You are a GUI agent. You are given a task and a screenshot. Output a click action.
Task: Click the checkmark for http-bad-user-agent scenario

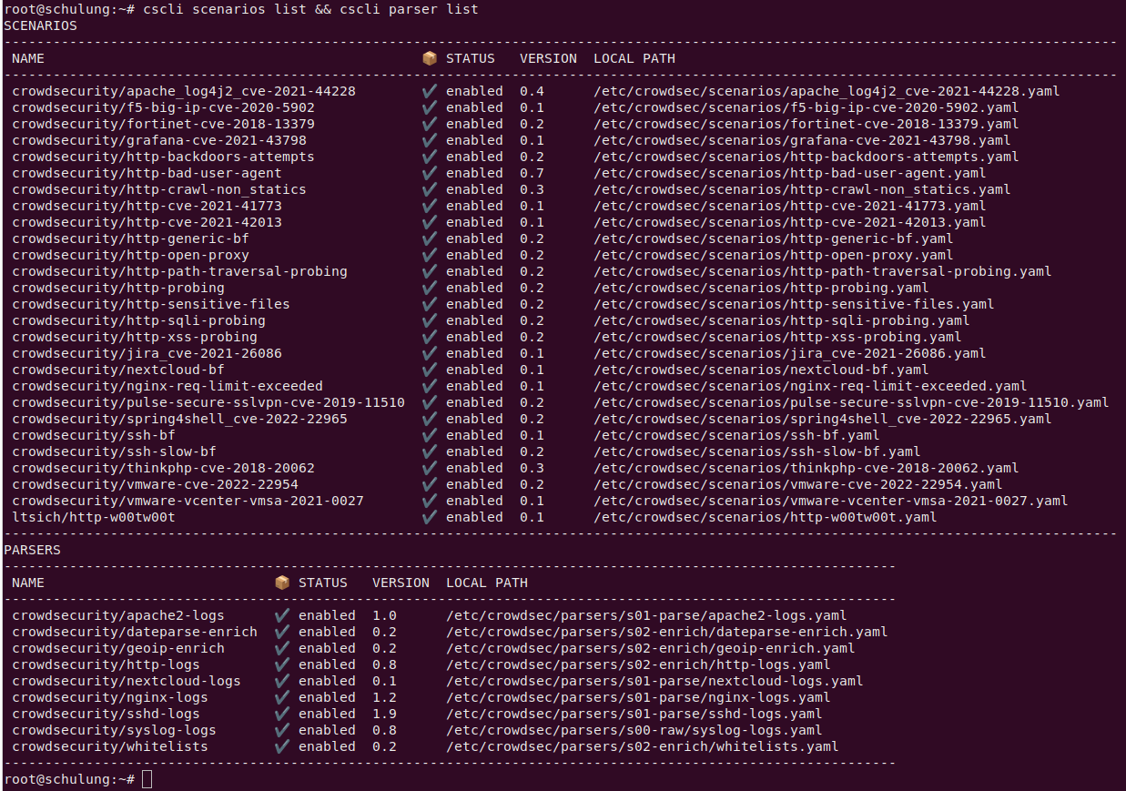pos(430,173)
